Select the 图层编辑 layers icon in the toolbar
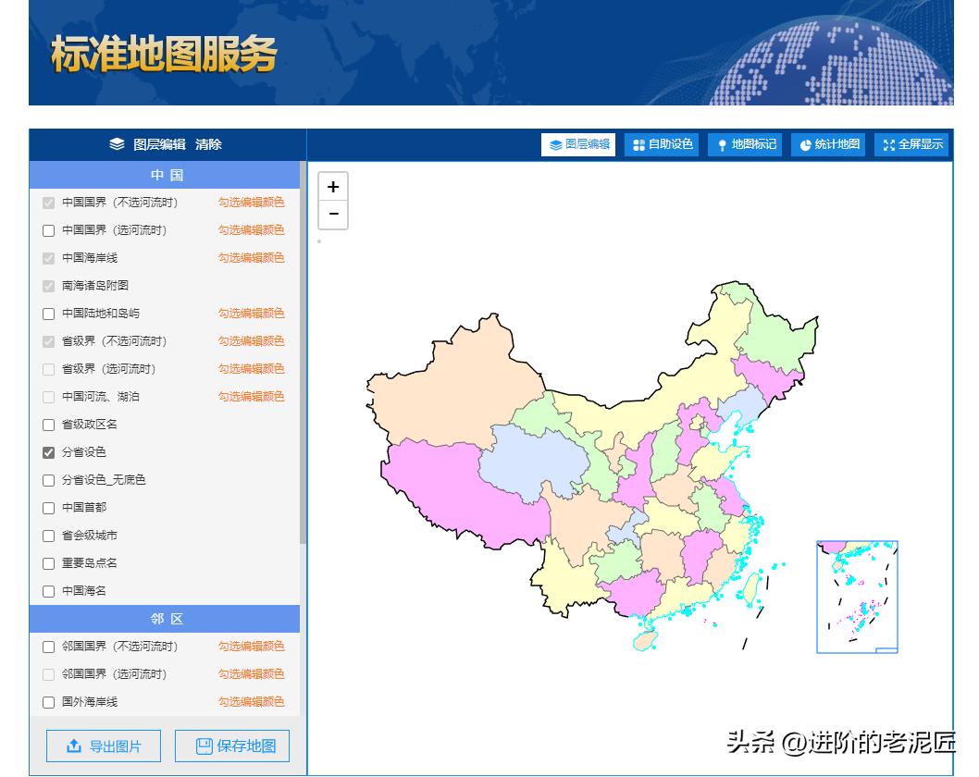979x777 pixels. tap(555, 144)
